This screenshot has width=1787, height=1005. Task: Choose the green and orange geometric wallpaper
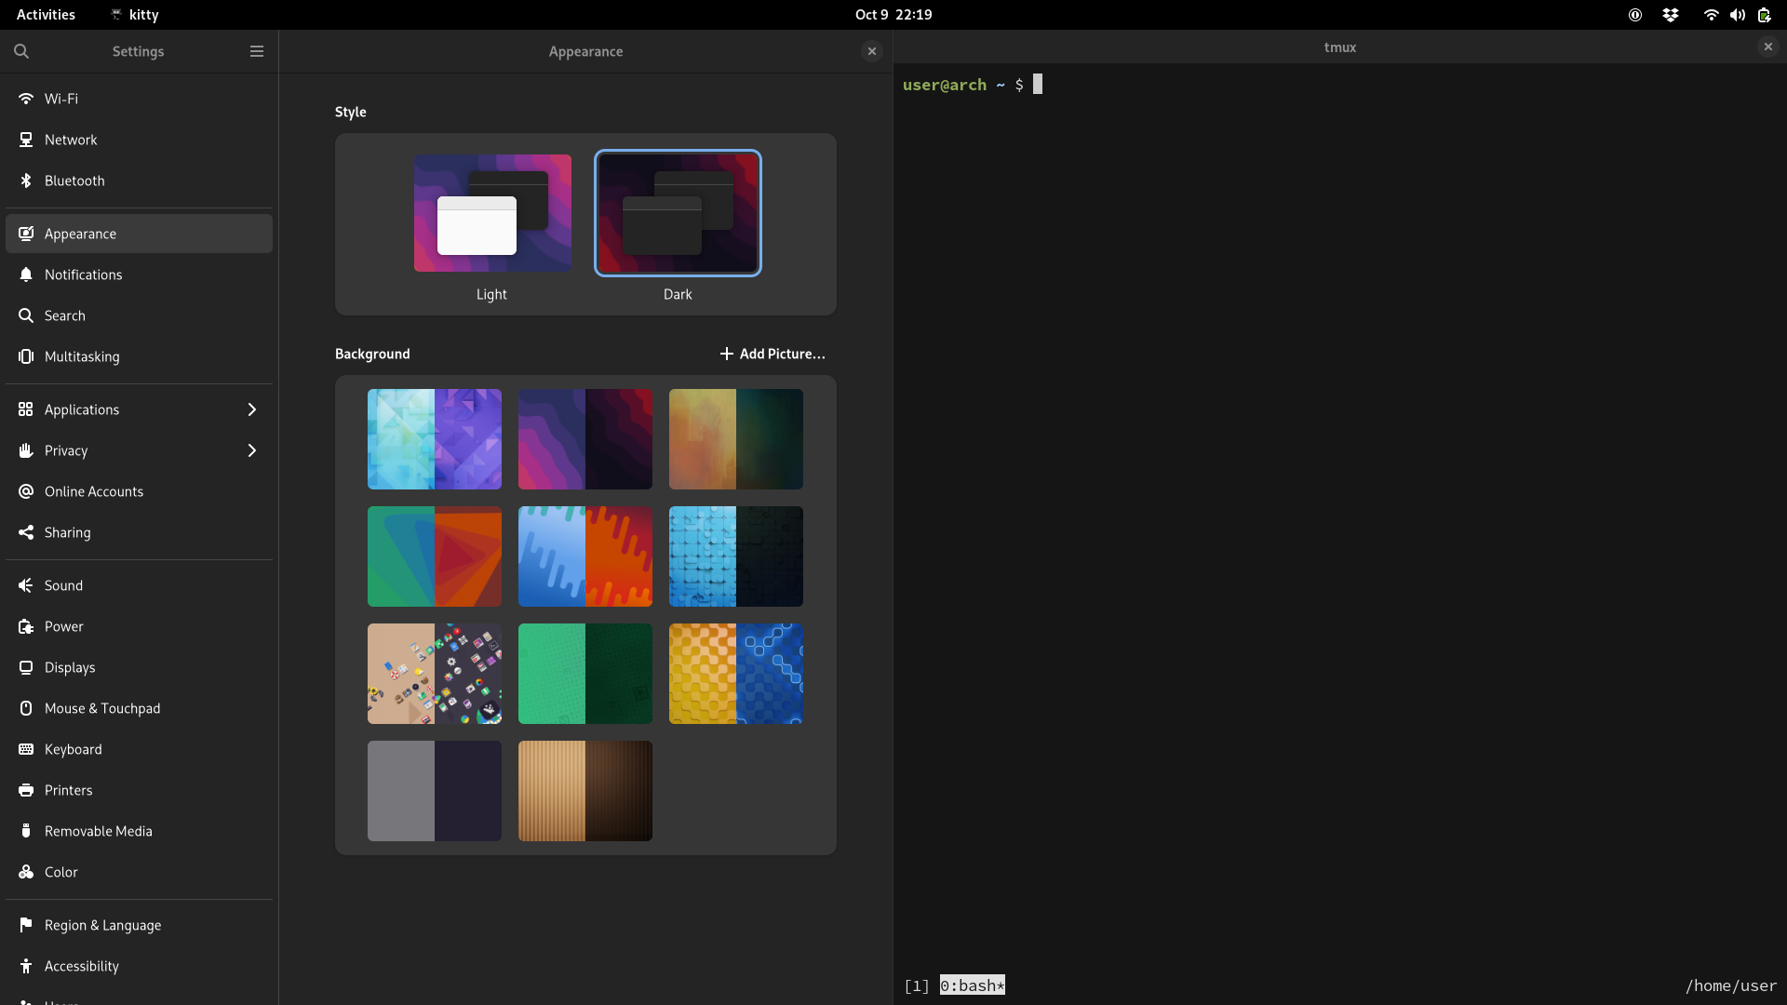point(435,556)
